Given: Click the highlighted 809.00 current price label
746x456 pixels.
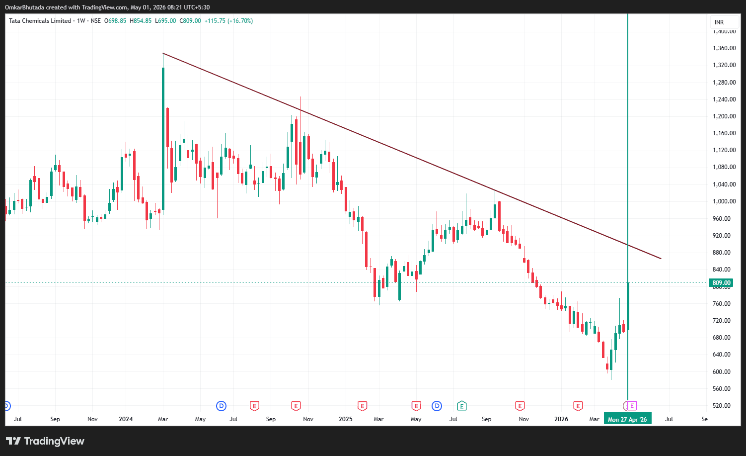Looking at the screenshot, I should point(722,283).
